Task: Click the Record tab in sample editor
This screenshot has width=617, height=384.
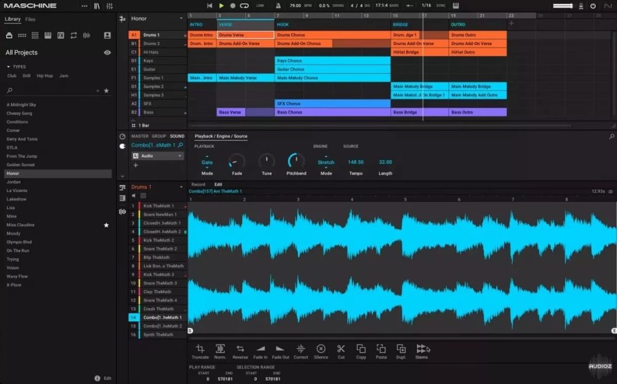Action: click(198, 184)
